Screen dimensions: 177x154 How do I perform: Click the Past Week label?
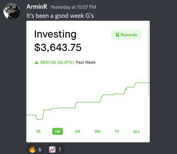point(85,62)
